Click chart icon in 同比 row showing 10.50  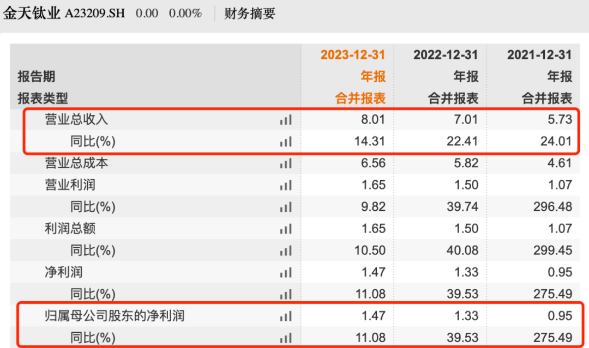(x=286, y=251)
